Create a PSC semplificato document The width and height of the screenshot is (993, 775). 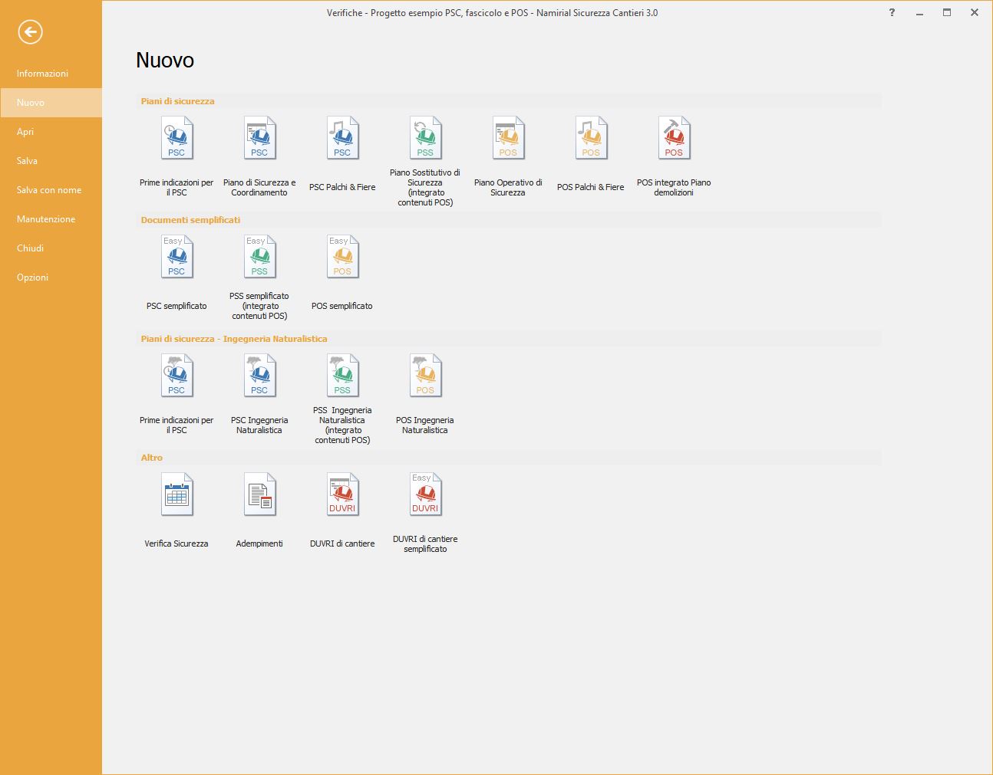(x=176, y=258)
